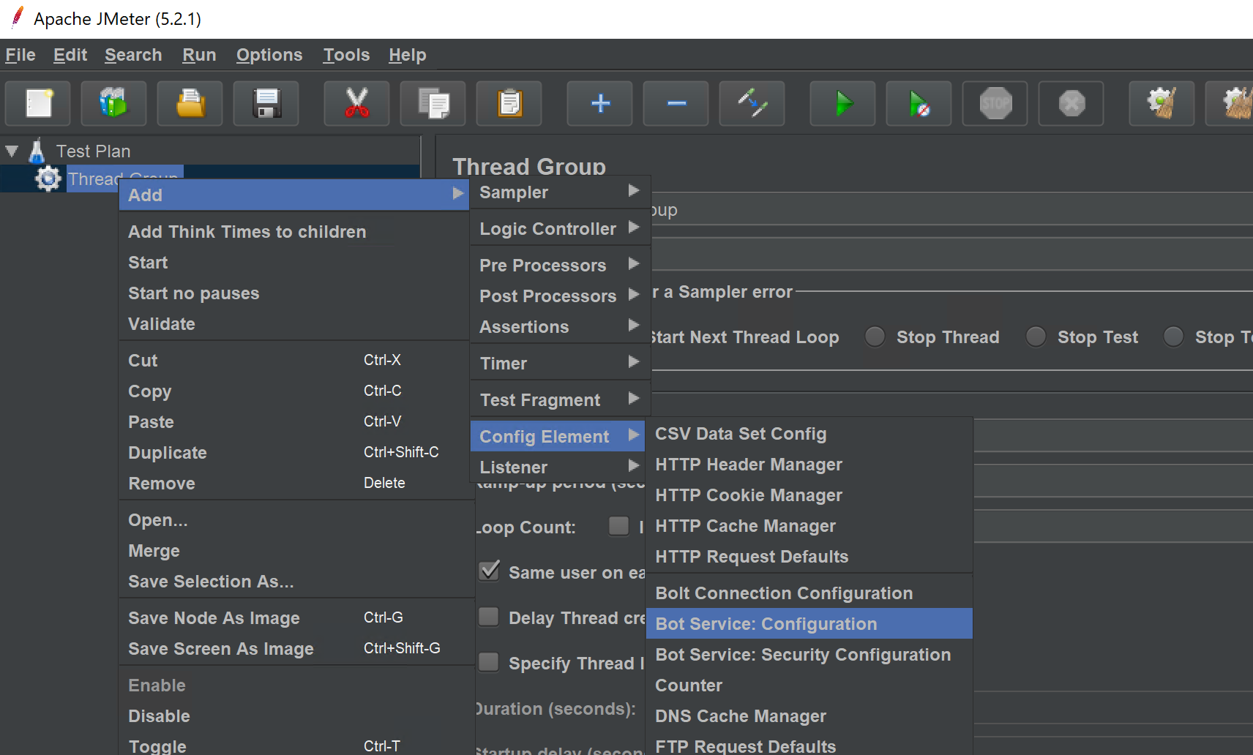Choose HTTP Header Manager
Screen dimensions: 1253x755
coord(809,465)
